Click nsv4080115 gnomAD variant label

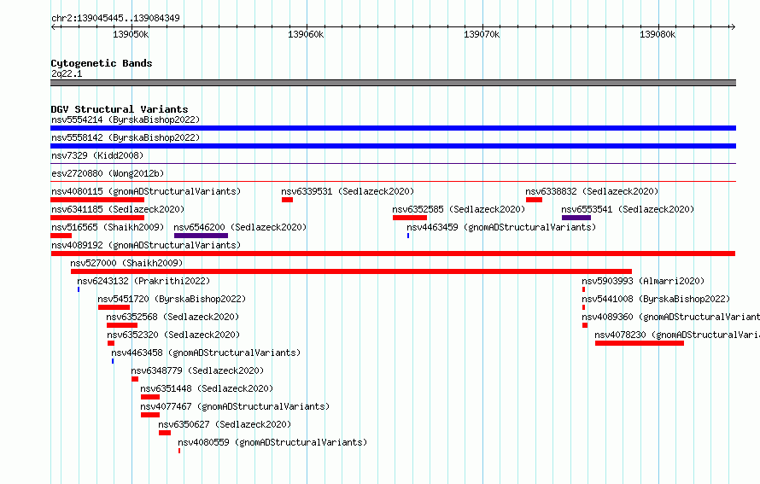pos(146,191)
